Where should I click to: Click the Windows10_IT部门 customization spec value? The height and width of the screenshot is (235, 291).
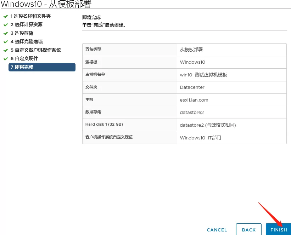(x=200, y=138)
